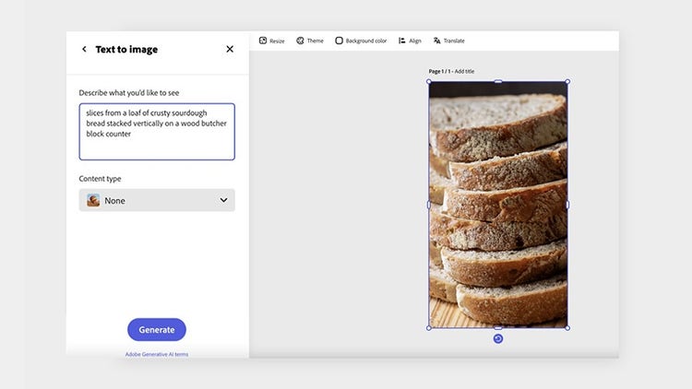Click the top-left corner handle of the image

pos(429,82)
